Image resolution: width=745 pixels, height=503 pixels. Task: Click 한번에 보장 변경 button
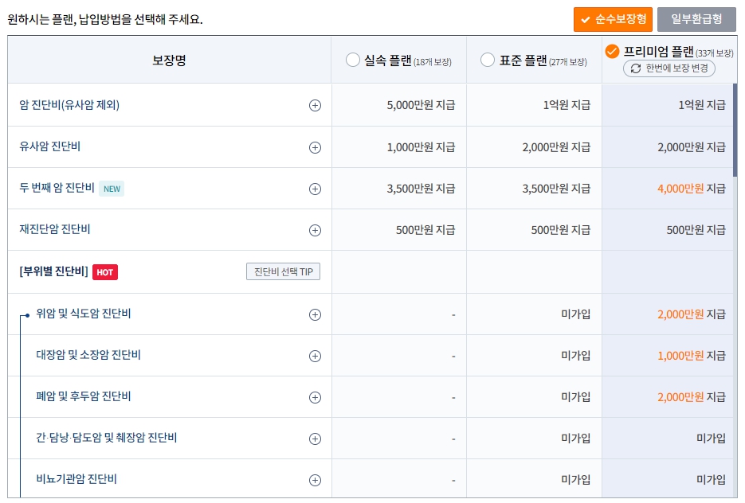tap(669, 68)
